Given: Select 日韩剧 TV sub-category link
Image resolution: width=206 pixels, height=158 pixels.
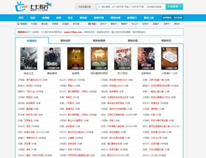Looking at the screenshot, I should [55, 24].
